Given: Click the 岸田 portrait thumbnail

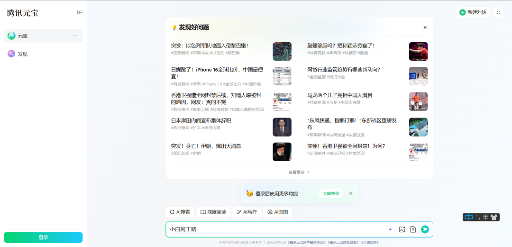Looking at the screenshot, I should pos(282,127).
